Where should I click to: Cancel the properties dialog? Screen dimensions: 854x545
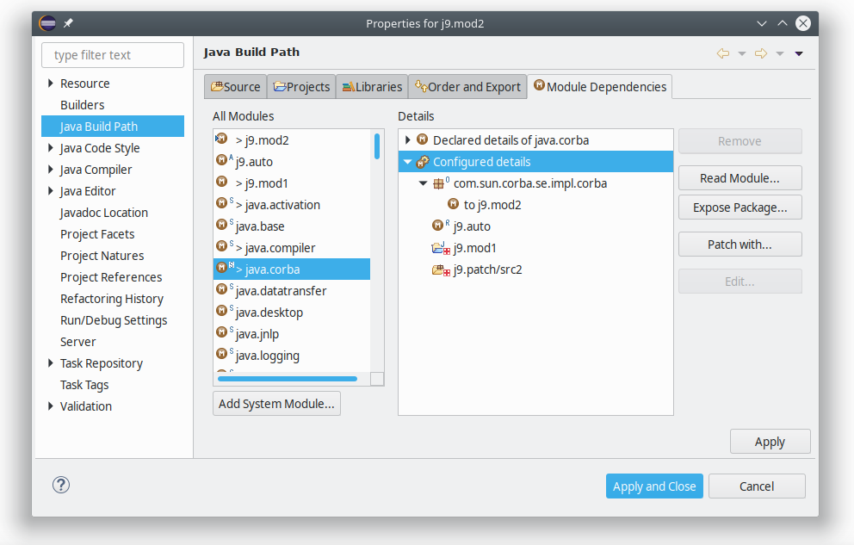(x=757, y=486)
